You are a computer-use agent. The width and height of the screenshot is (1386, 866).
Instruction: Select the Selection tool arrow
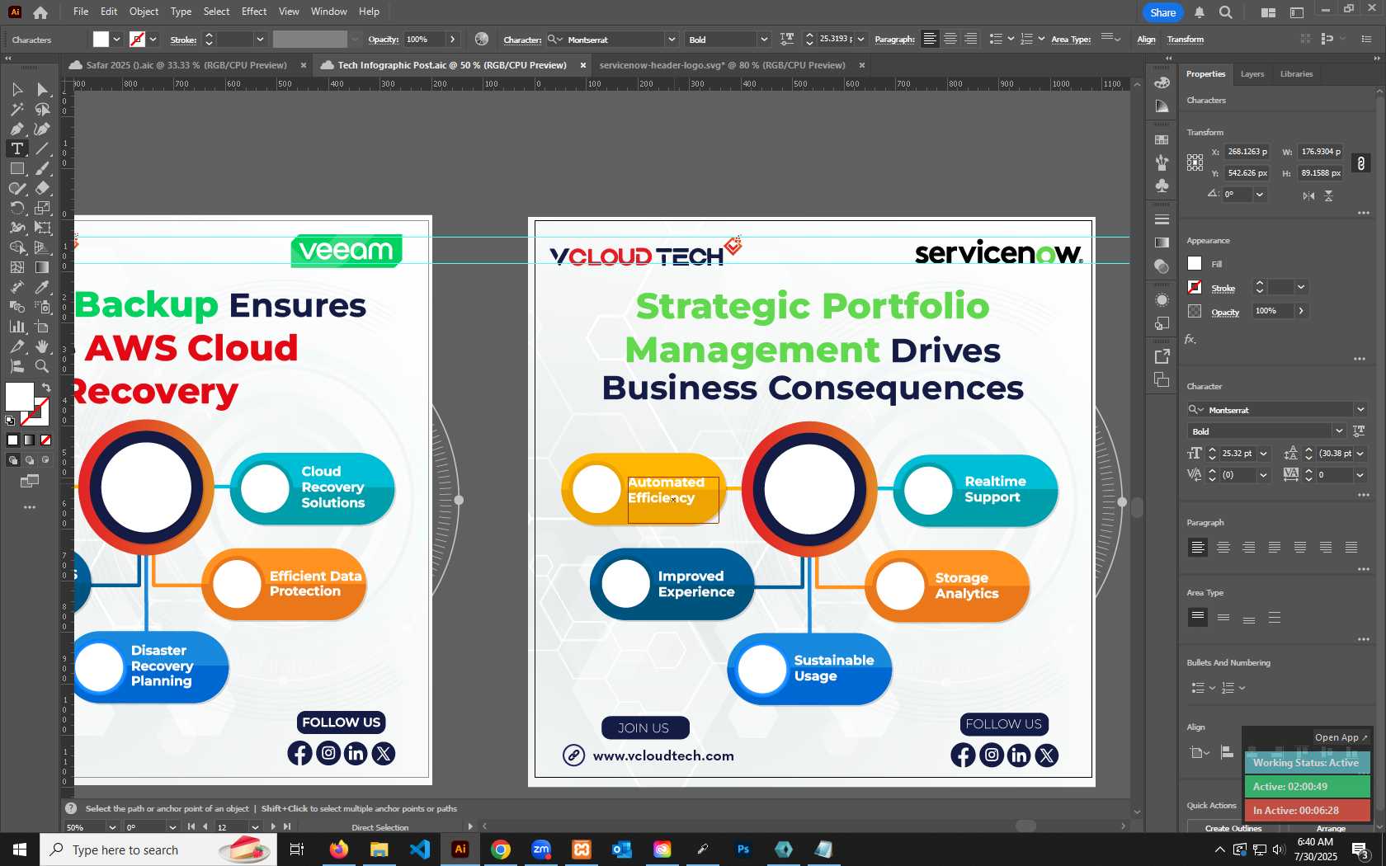(x=16, y=89)
